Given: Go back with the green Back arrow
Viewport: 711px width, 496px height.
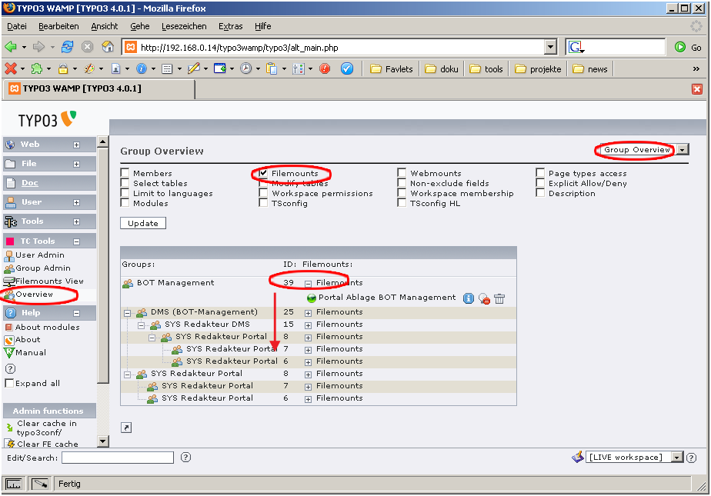Looking at the screenshot, I should click(11, 47).
